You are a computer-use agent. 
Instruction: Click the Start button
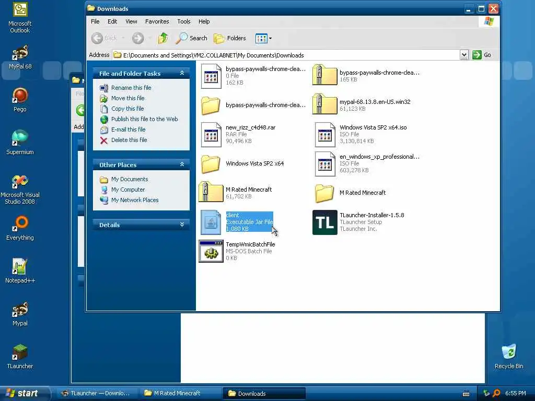pos(25,393)
